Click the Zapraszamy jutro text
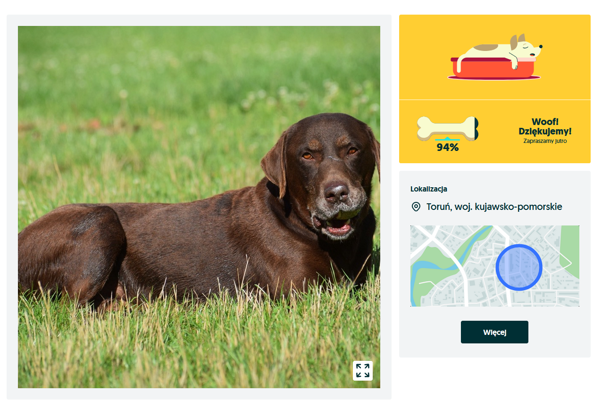The height and width of the screenshot is (400, 610). [x=545, y=141]
